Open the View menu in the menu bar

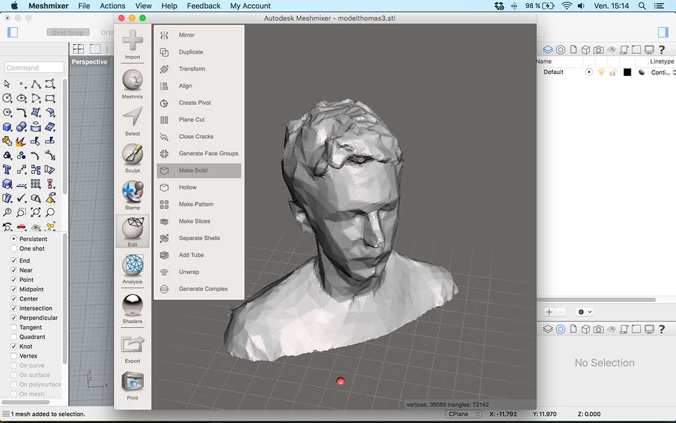143,5
